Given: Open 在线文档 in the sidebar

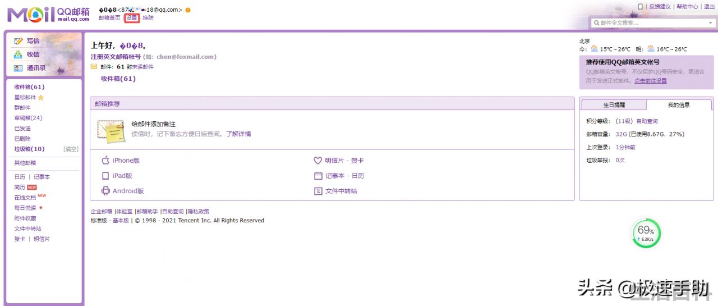Looking at the screenshot, I should point(25,198).
